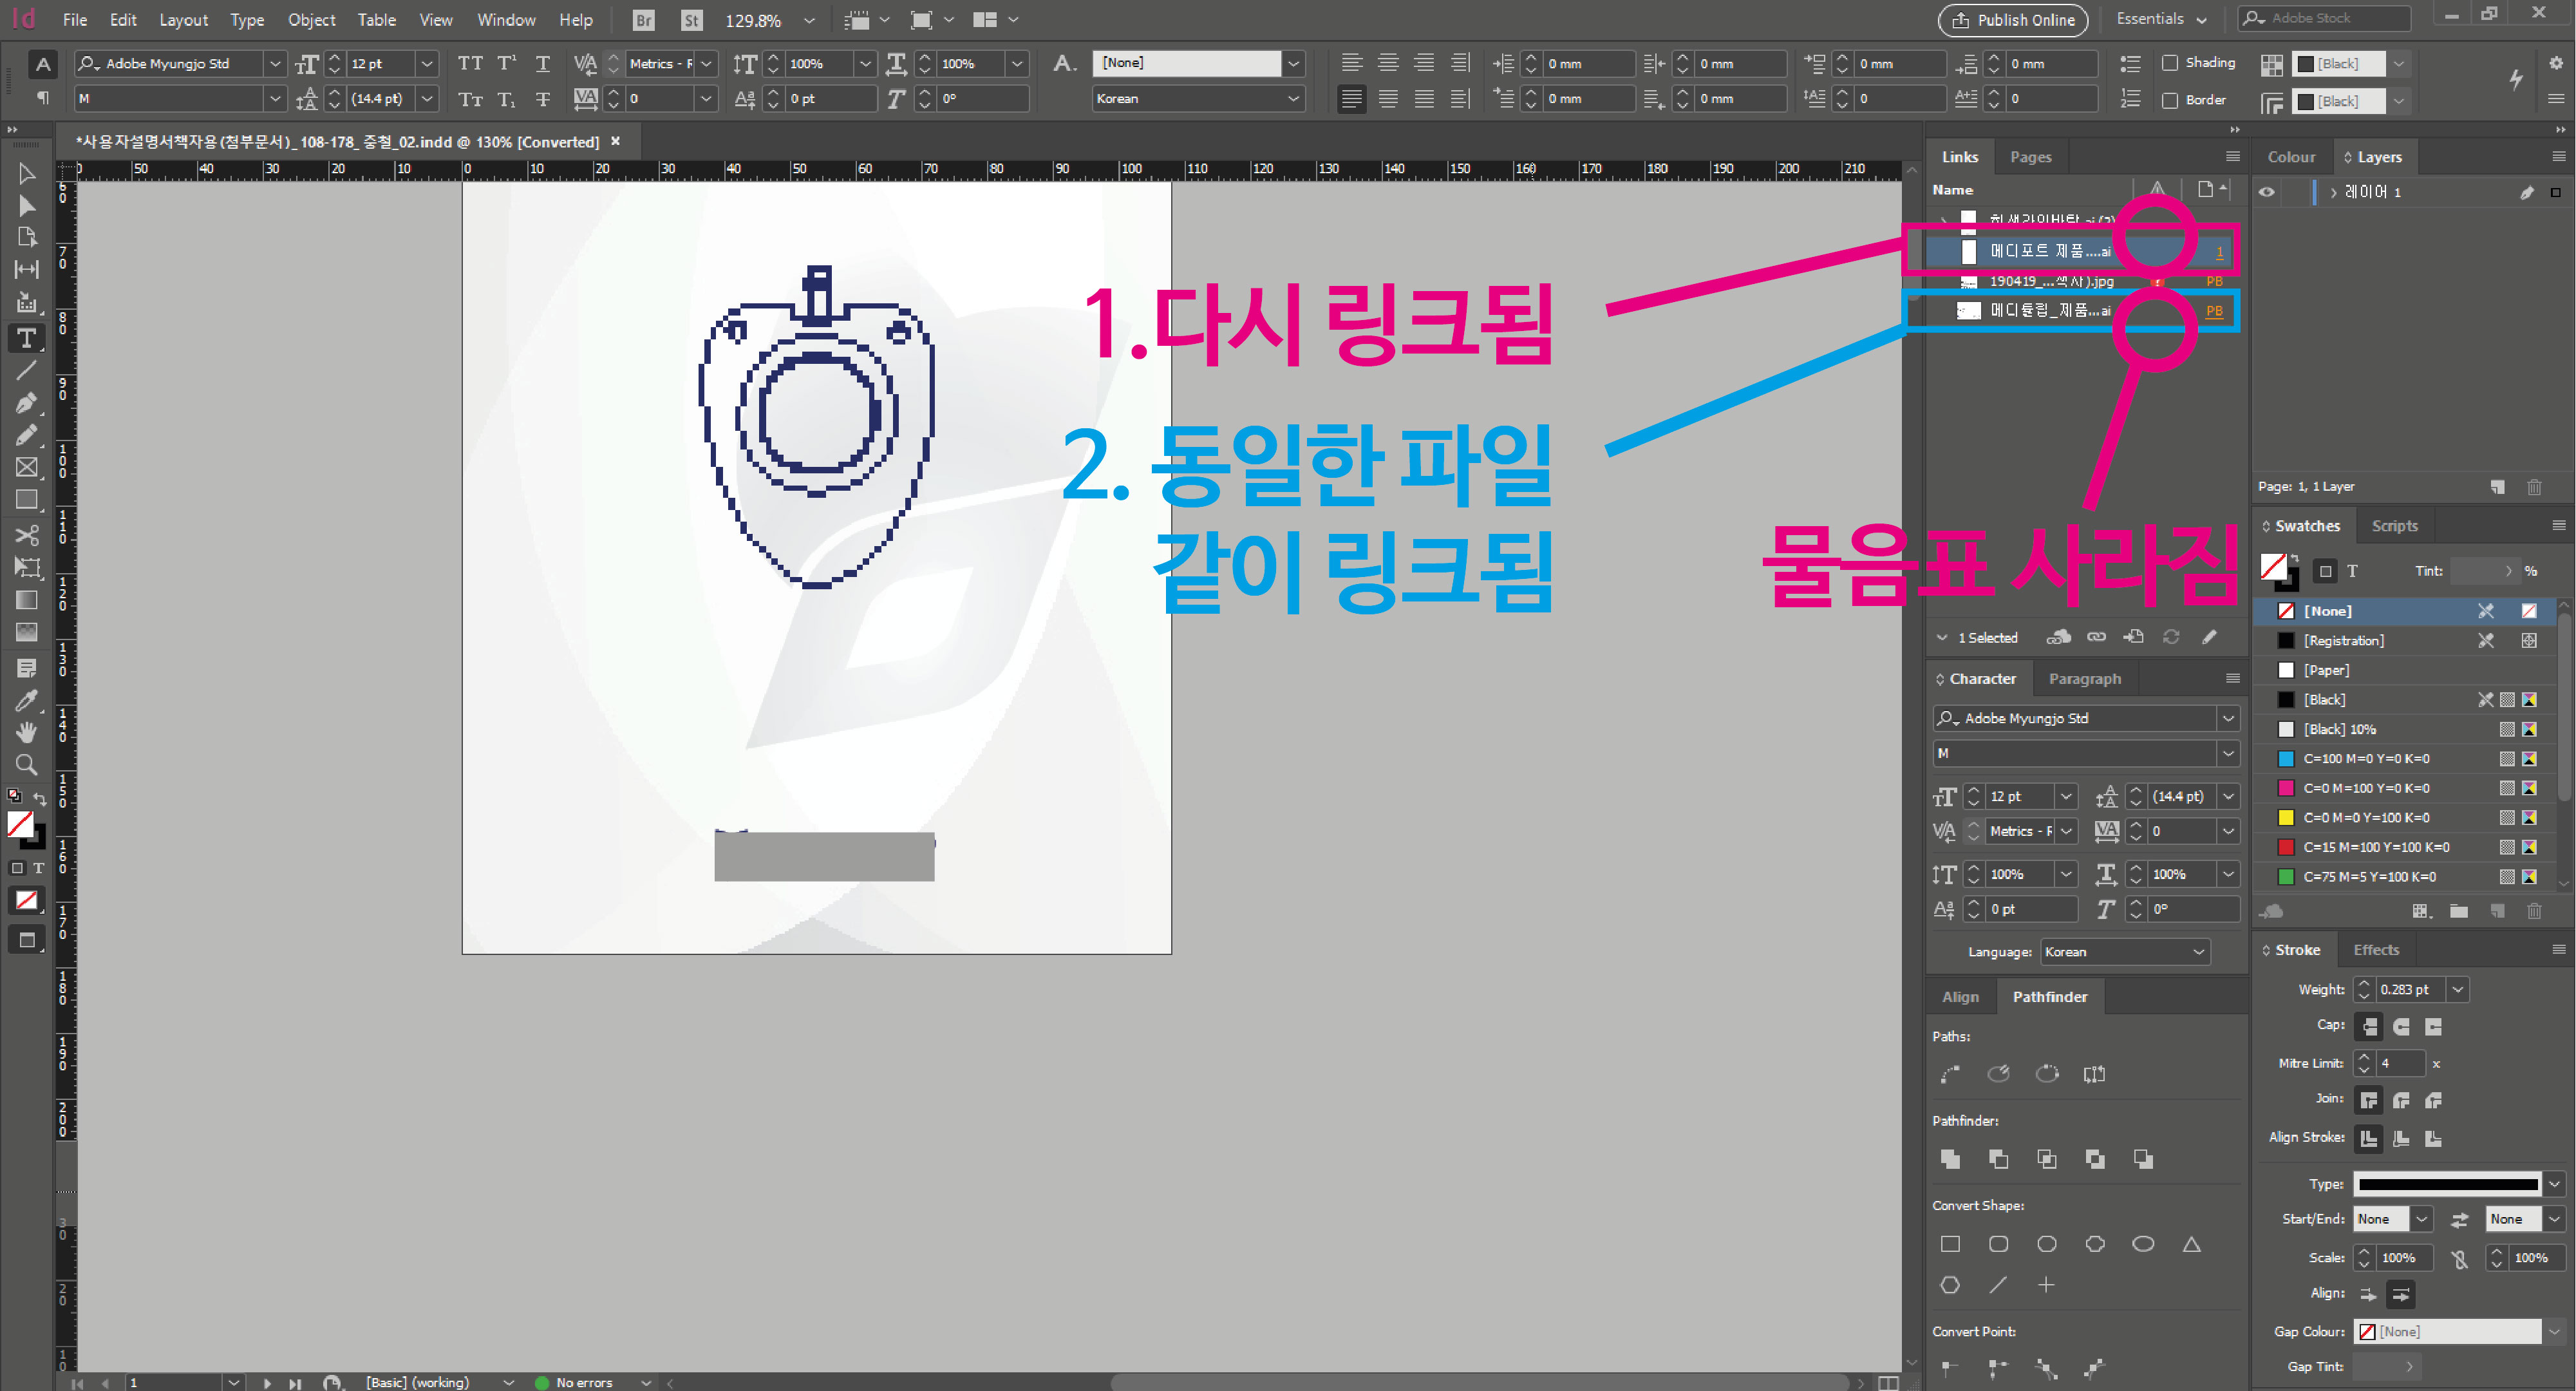This screenshot has height=1391, width=2576.
Task: Toggle character formatting controls A button
Action: pyautogui.click(x=42, y=64)
